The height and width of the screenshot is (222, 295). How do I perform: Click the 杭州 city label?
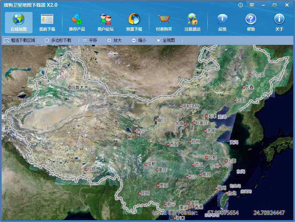click(214, 166)
